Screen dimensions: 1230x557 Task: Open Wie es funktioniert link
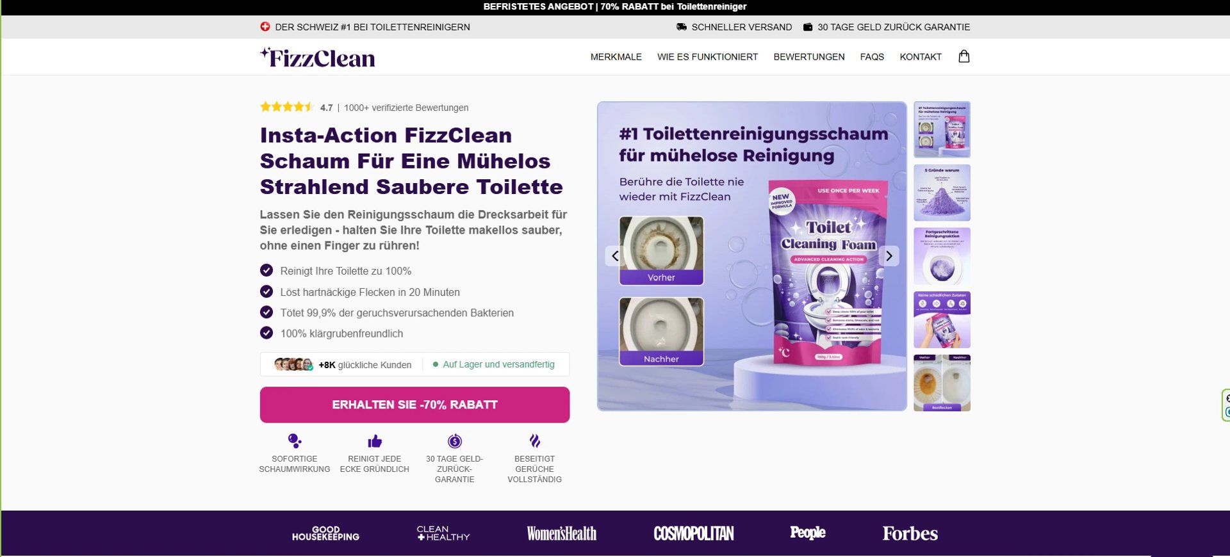pyautogui.click(x=707, y=57)
